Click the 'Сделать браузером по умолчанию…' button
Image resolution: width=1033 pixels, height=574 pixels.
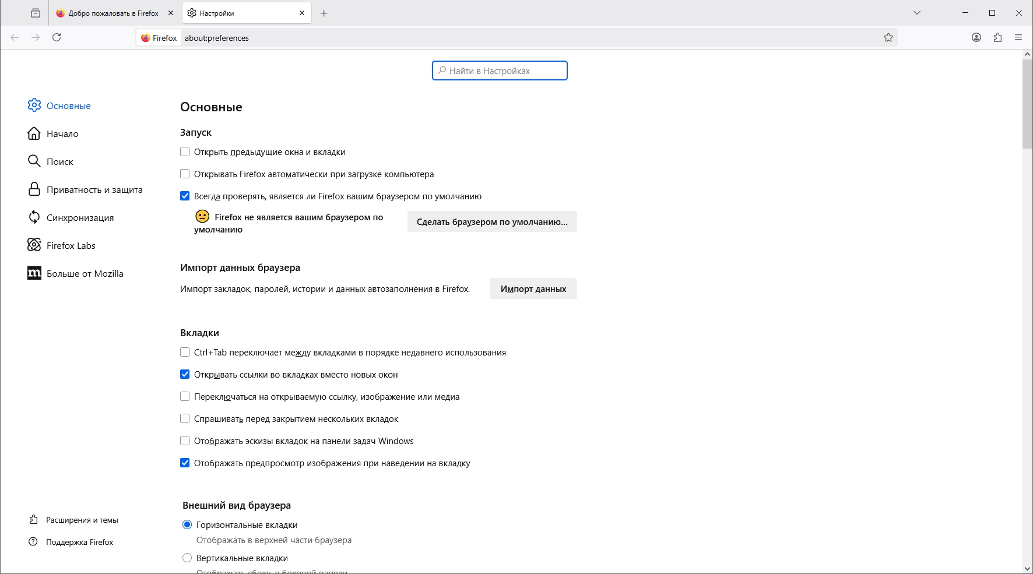coord(492,221)
